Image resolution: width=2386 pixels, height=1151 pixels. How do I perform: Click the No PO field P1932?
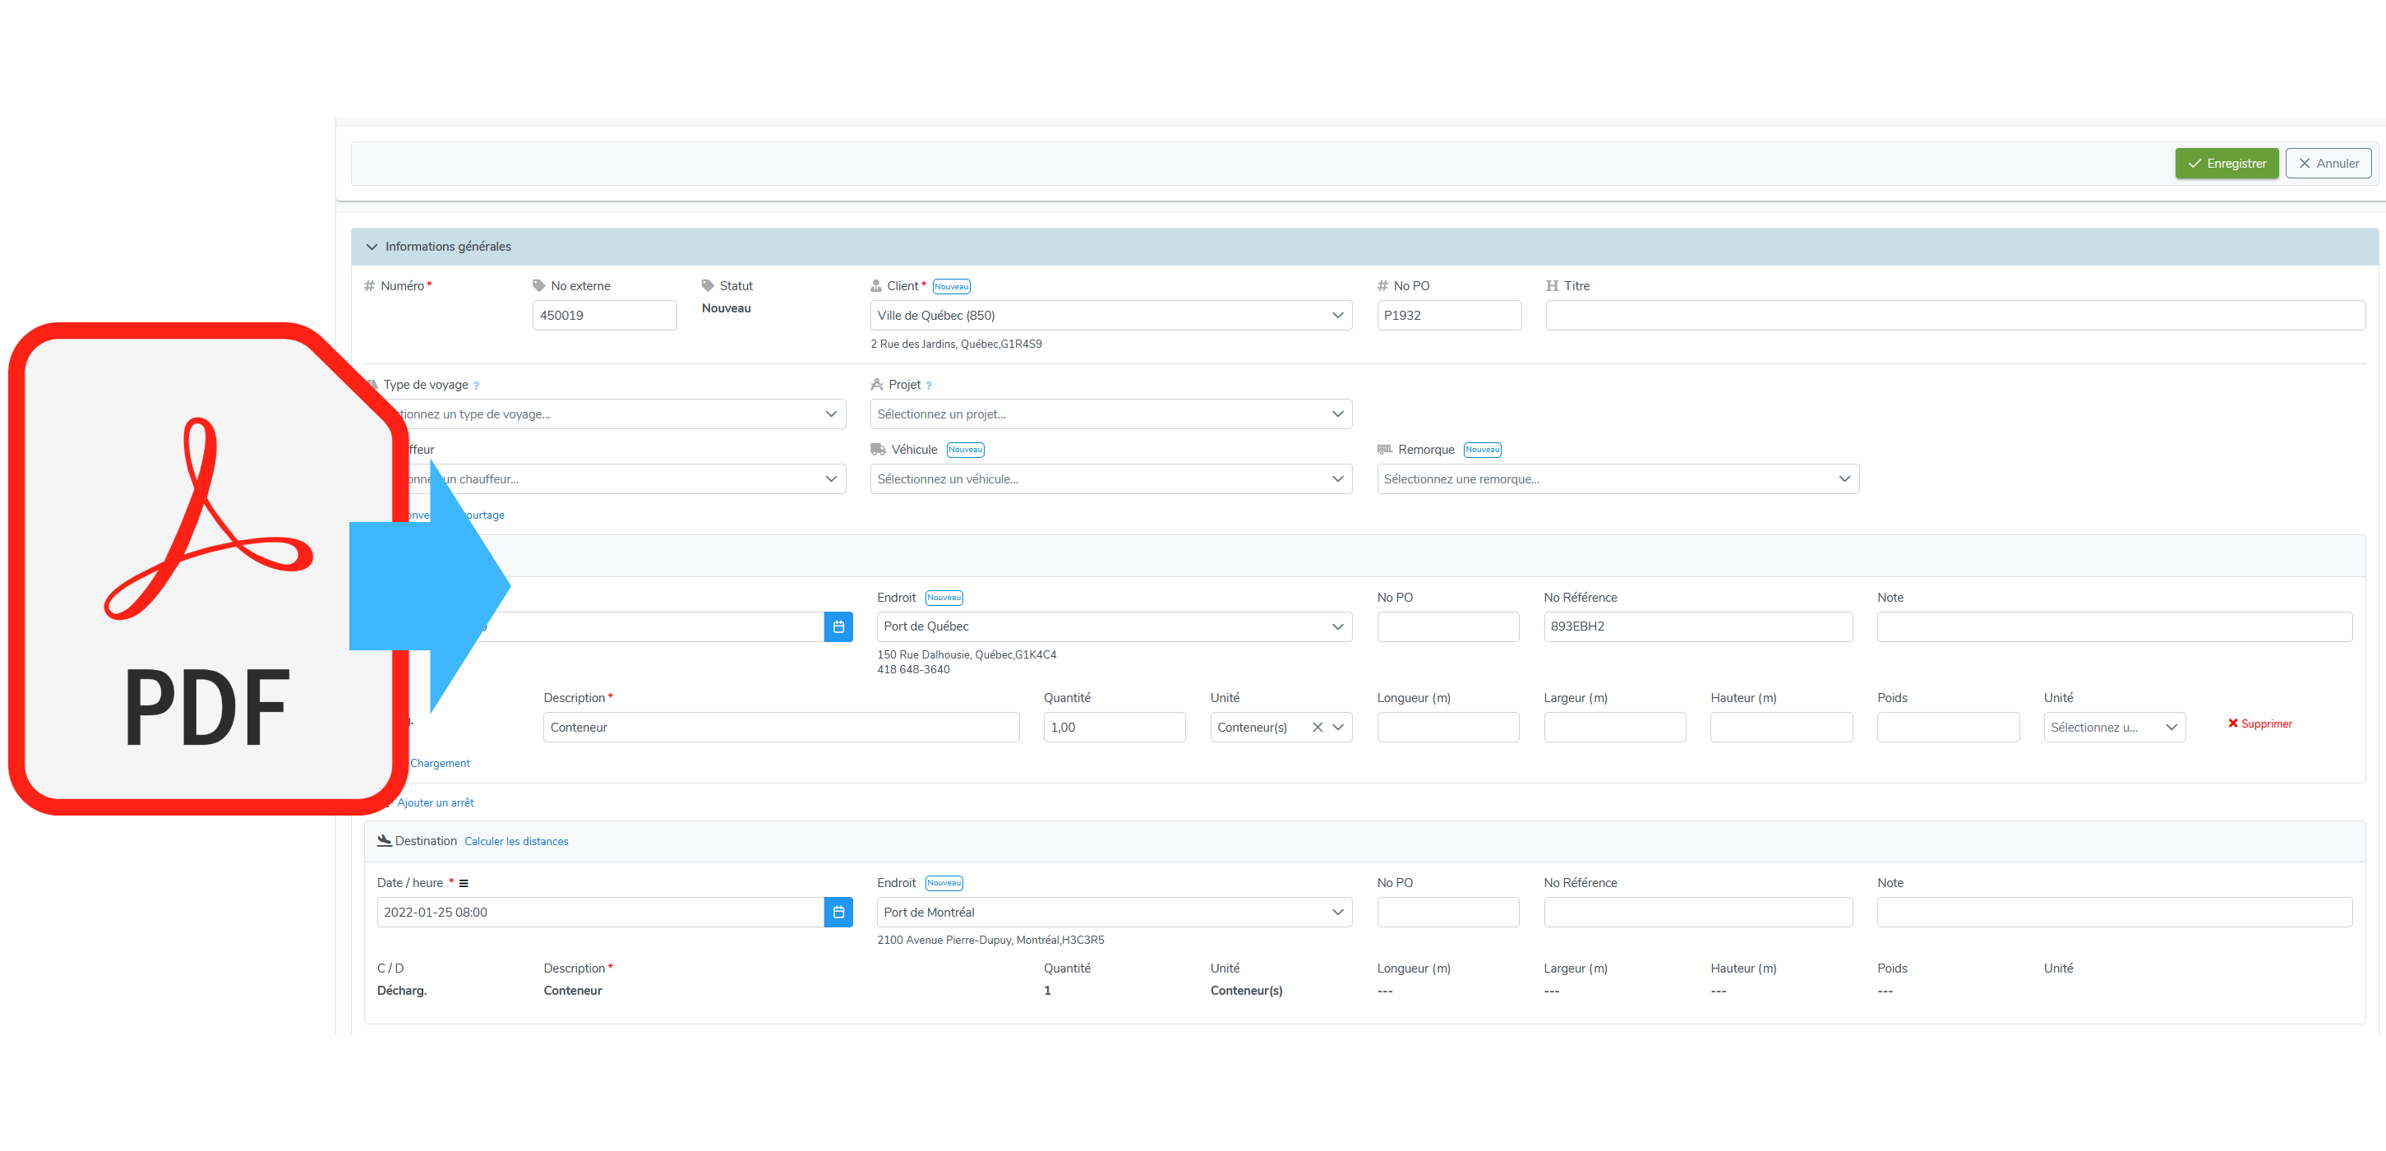pyautogui.click(x=1449, y=315)
